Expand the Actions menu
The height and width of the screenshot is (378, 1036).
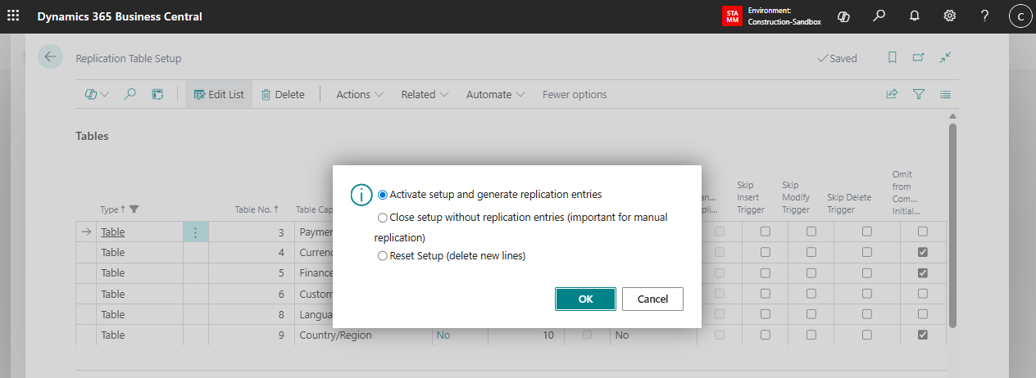(x=359, y=95)
